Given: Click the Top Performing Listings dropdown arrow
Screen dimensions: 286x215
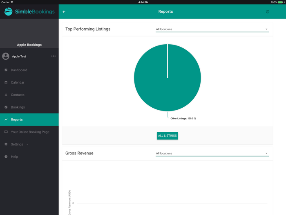Looking at the screenshot, I should click(x=266, y=29).
